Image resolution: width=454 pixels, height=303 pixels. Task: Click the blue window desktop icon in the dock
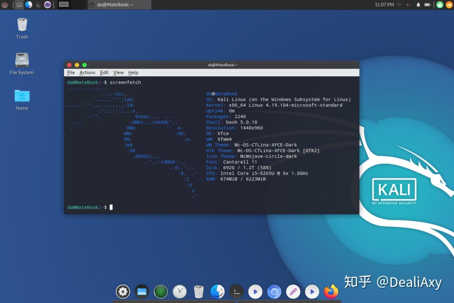point(142,292)
